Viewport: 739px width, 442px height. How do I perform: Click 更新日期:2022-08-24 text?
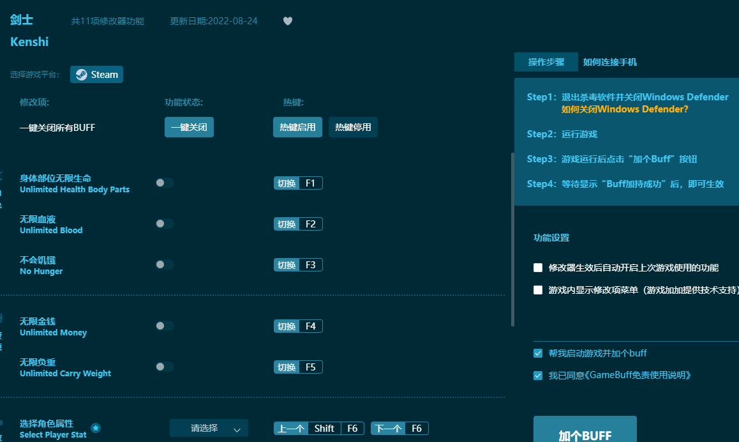[214, 21]
